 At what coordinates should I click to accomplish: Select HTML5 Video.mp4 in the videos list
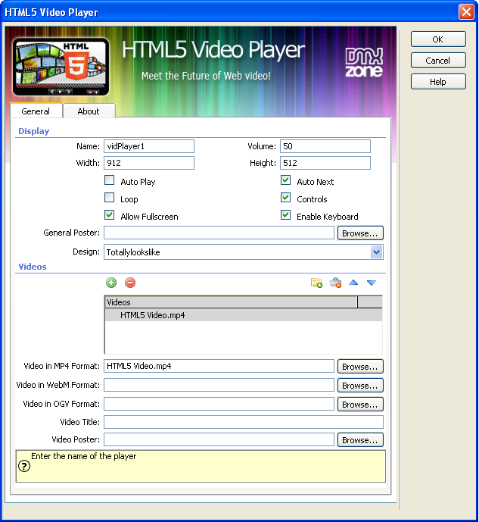pos(244,315)
